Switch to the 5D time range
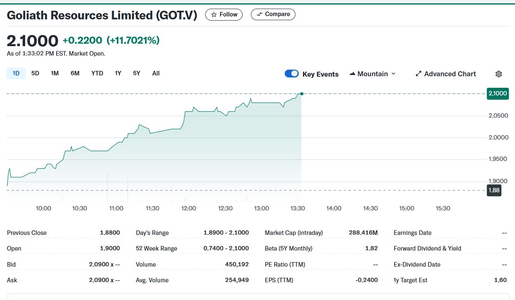The image size is (515, 300). [x=35, y=73]
